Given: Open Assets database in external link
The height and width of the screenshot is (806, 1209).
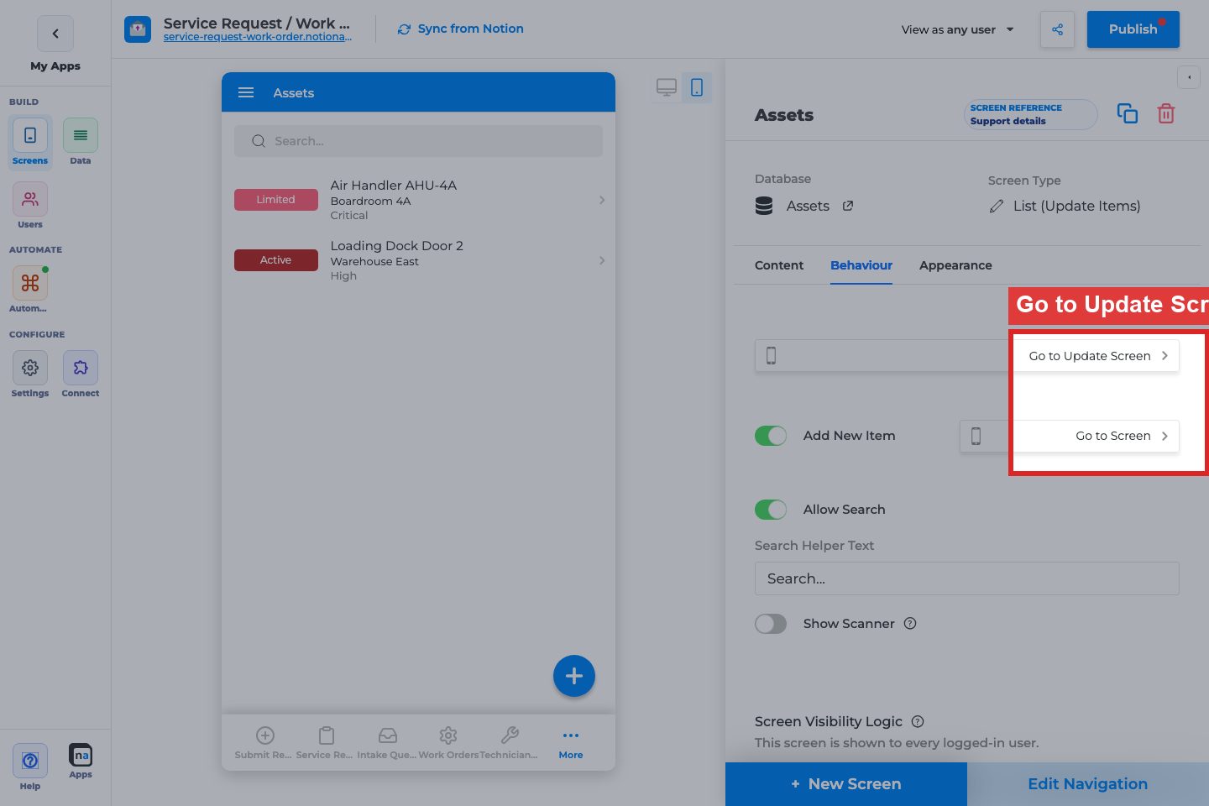Looking at the screenshot, I should coord(848,206).
